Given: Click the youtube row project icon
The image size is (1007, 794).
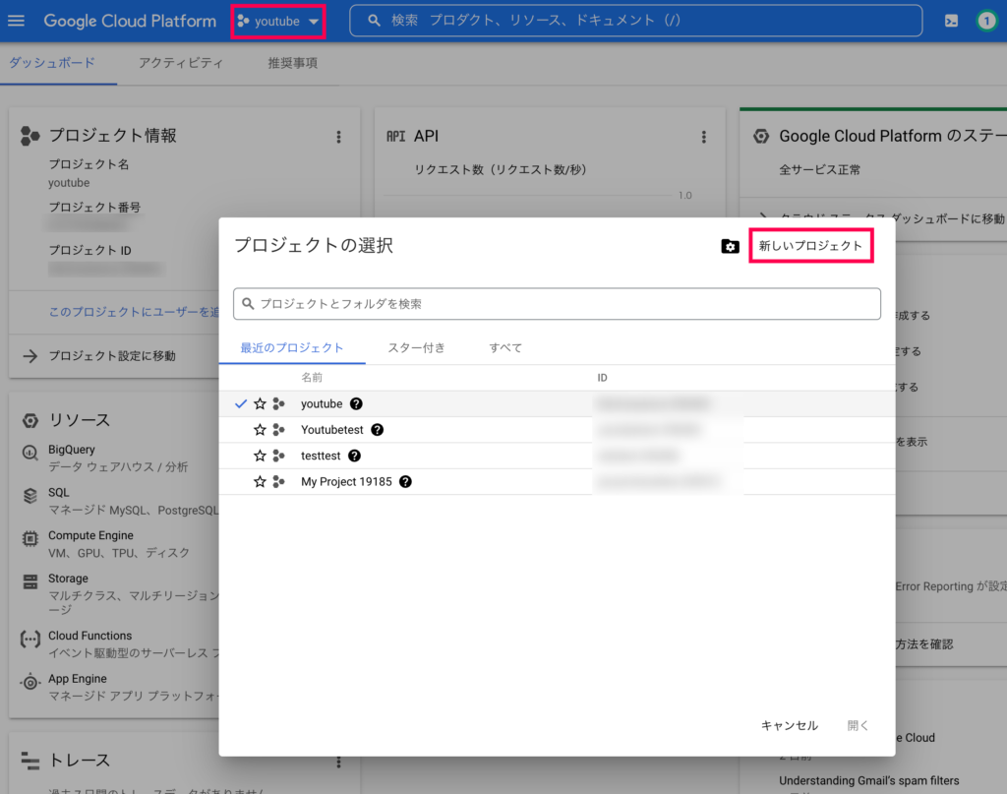Looking at the screenshot, I should (x=278, y=404).
